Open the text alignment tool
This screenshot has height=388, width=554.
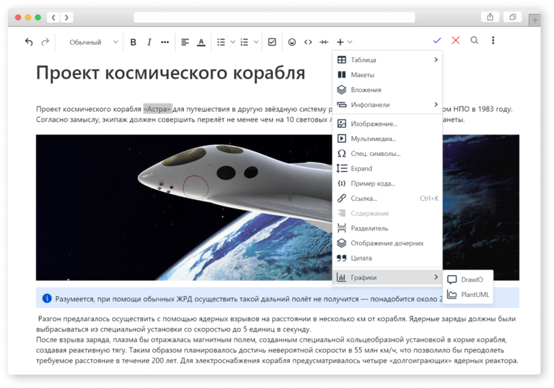pyautogui.click(x=185, y=42)
